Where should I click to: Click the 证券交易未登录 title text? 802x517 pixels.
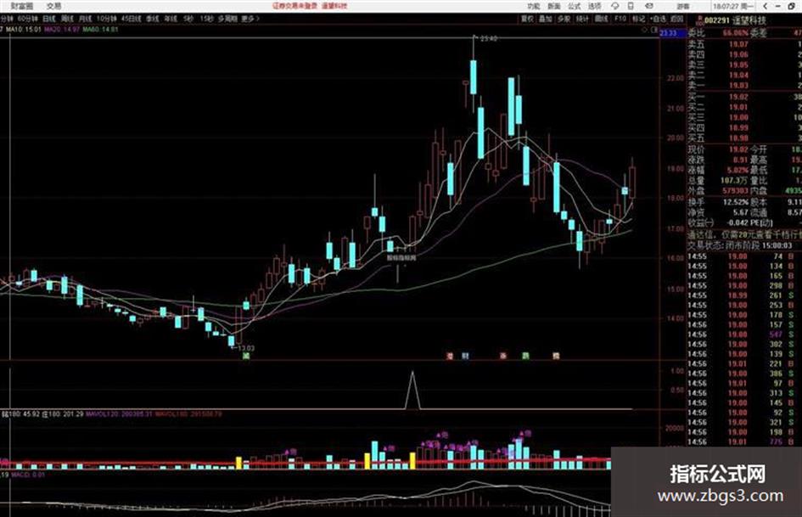pos(295,6)
